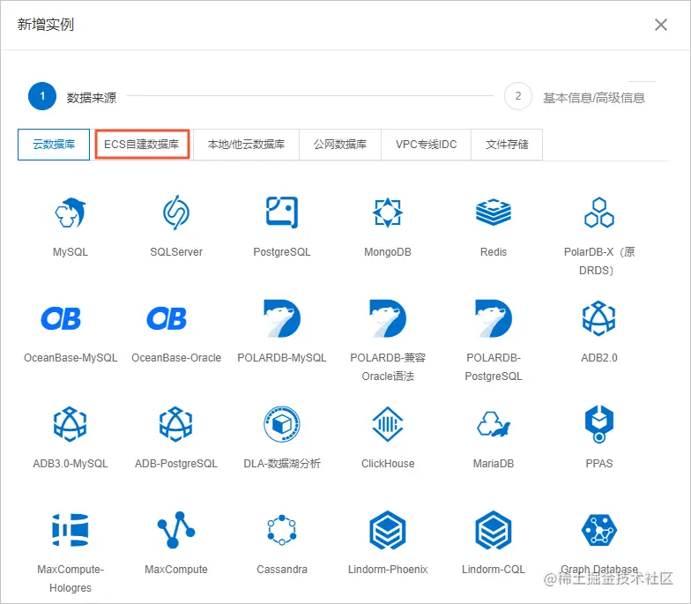The width and height of the screenshot is (691, 604).
Task: Pick the POLARDB-PostgreSQL bear icon
Action: point(494,318)
